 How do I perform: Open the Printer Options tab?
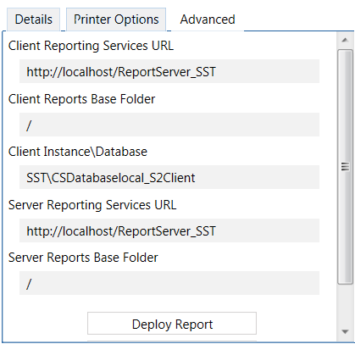(x=116, y=19)
